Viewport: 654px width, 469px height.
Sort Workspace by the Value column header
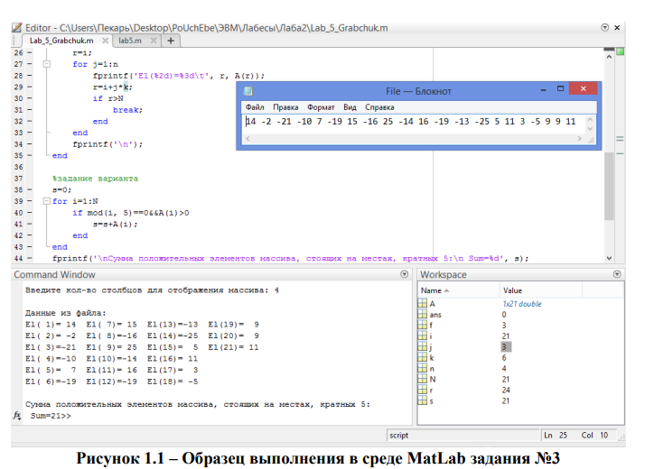click(x=512, y=290)
